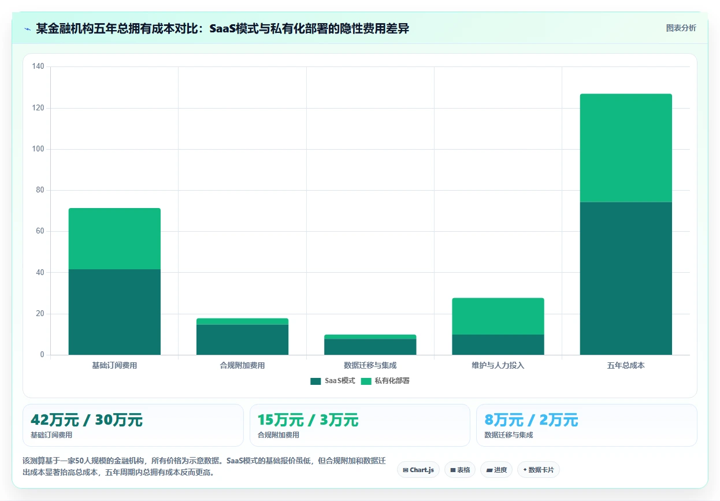The height and width of the screenshot is (501, 720).
Task: Select the Chart.js tag chip
Action: point(419,470)
